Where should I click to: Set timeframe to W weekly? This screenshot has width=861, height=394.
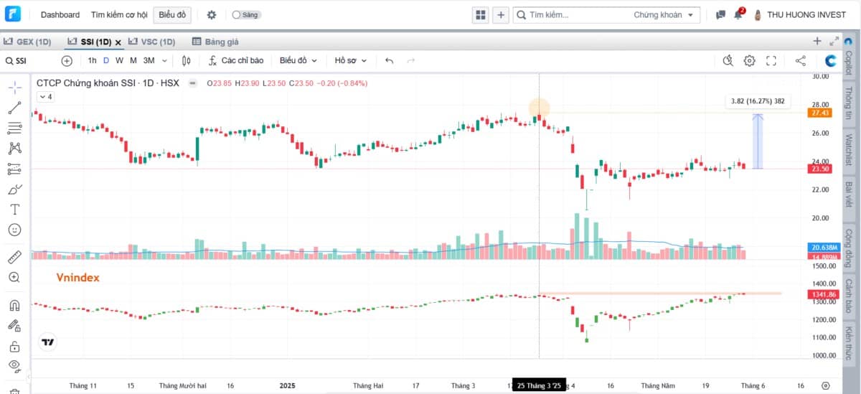(120, 61)
